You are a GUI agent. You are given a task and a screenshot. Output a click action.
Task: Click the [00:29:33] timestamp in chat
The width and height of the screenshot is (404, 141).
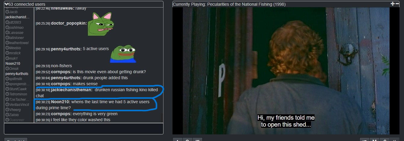pyautogui.click(x=43, y=66)
